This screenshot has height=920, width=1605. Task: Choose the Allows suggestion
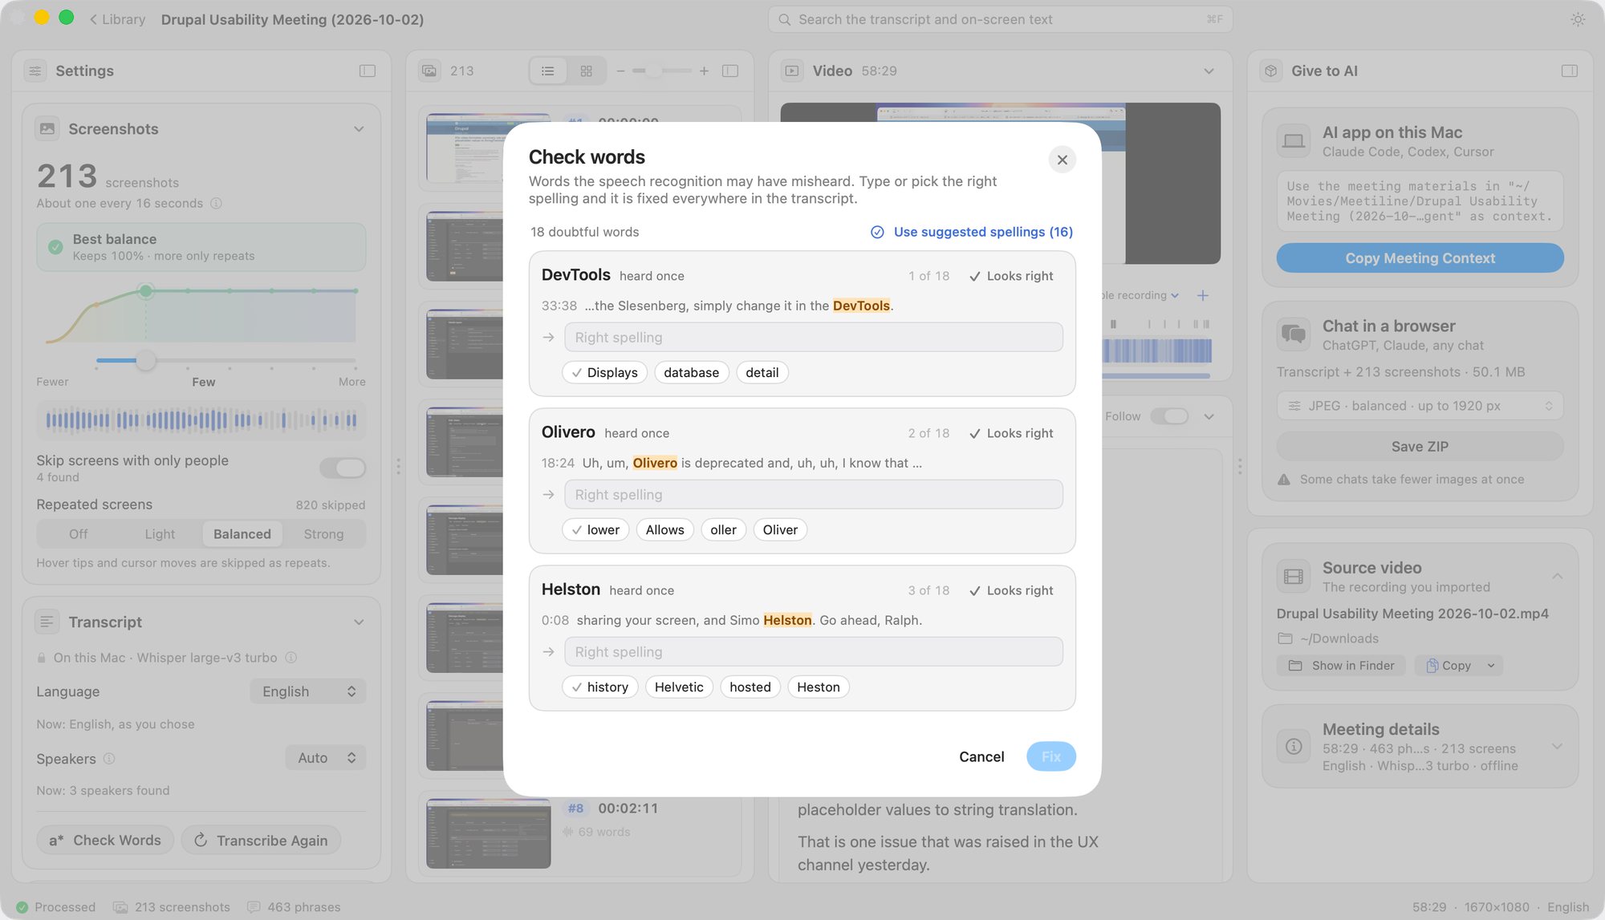(x=664, y=530)
